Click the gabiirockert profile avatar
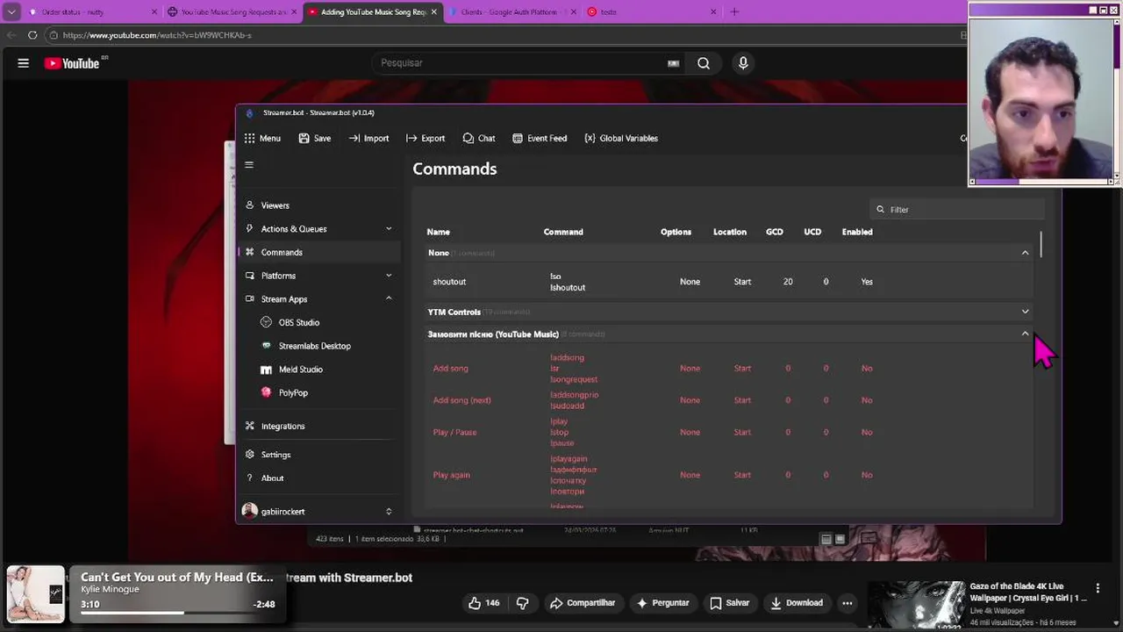 click(249, 511)
